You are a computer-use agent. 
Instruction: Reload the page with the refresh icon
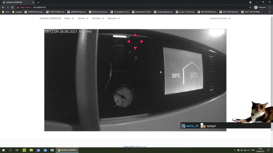coord(12,7)
